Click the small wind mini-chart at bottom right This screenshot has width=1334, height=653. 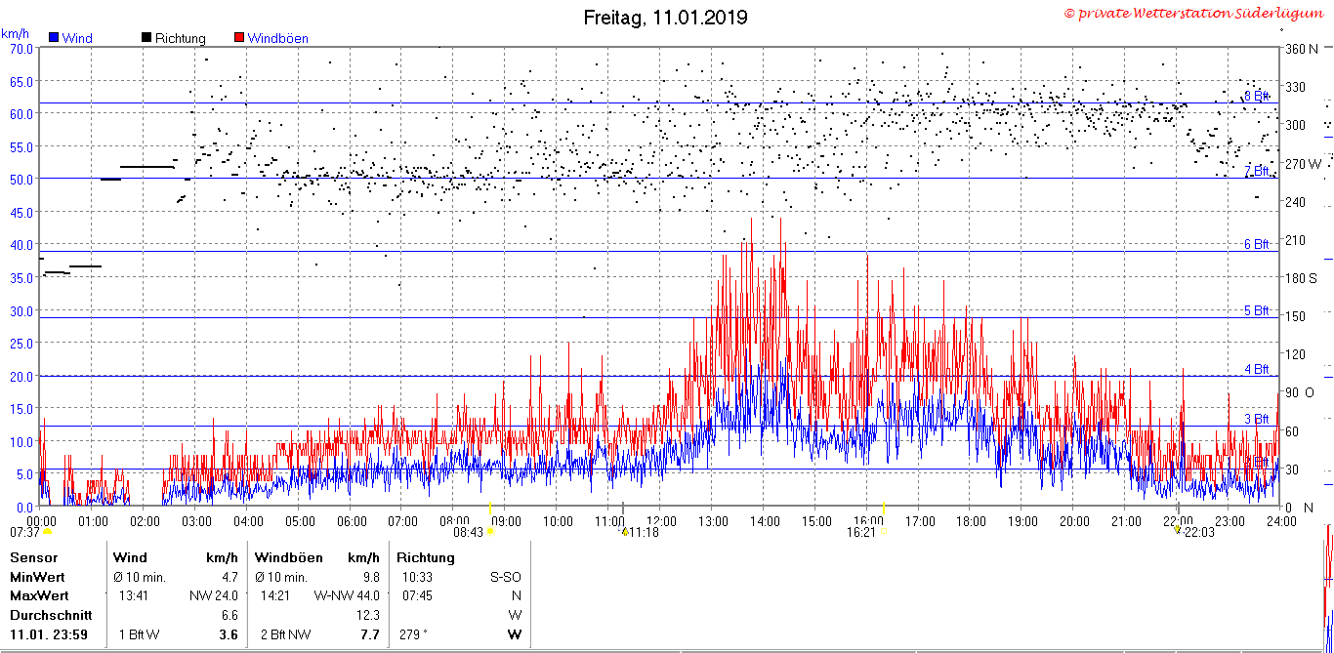[1328, 588]
